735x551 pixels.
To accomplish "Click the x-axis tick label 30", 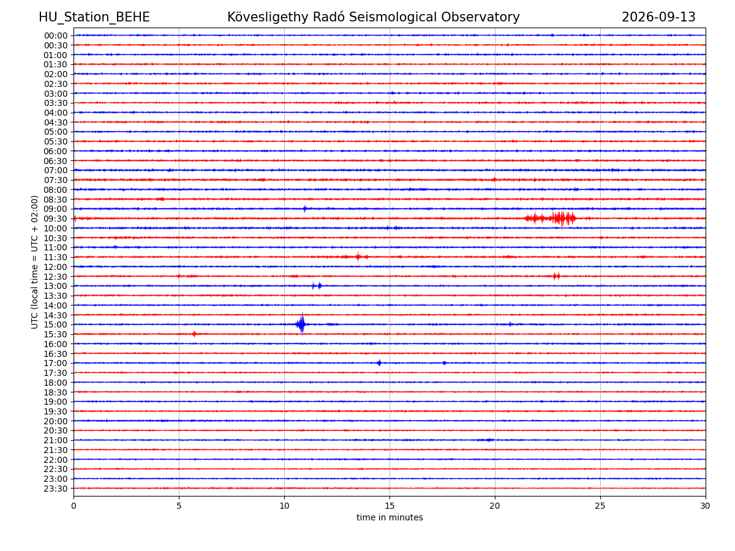I will pyautogui.click(x=706, y=506).
